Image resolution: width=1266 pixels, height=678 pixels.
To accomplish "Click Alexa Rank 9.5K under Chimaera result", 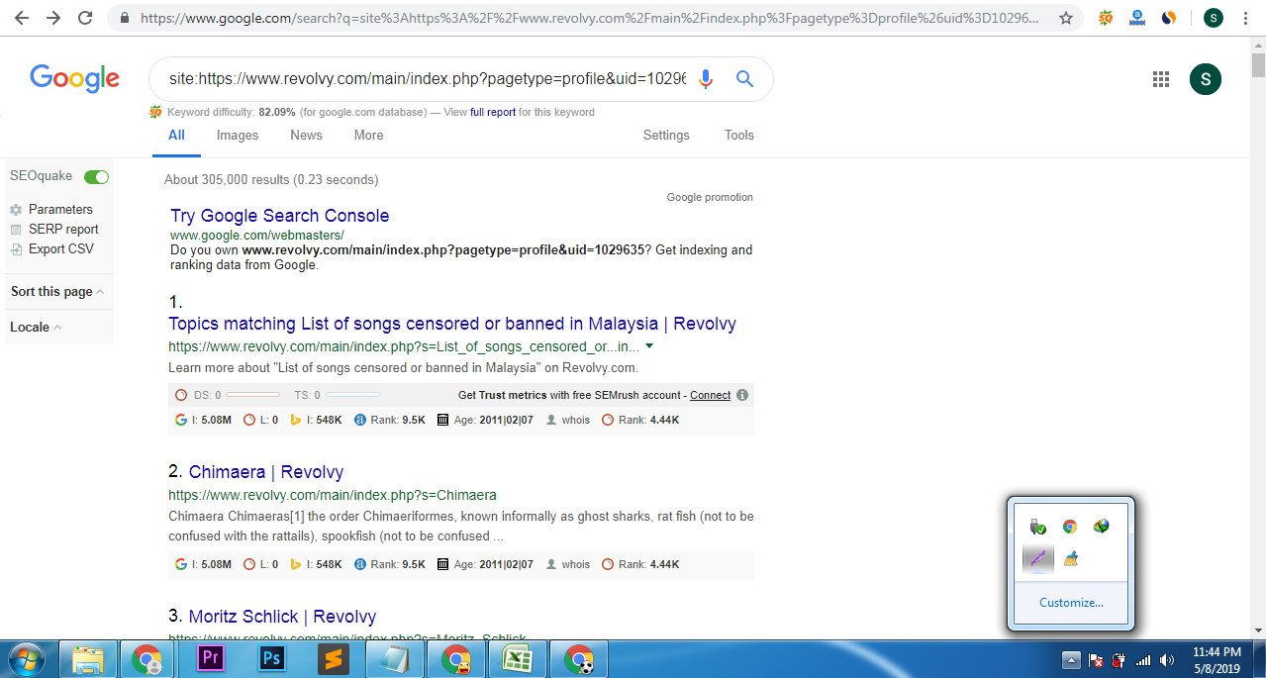I will coord(390,565).
